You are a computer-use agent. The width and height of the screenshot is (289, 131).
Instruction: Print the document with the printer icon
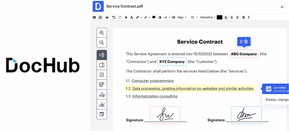[107, 17]
